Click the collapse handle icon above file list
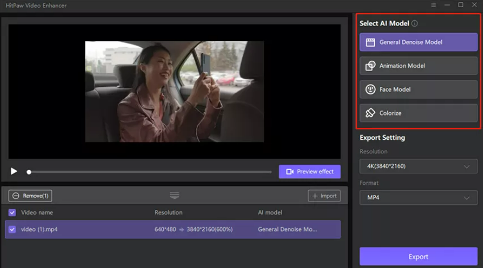This screenshot has height=268, width=483. [x=174, y=195]
